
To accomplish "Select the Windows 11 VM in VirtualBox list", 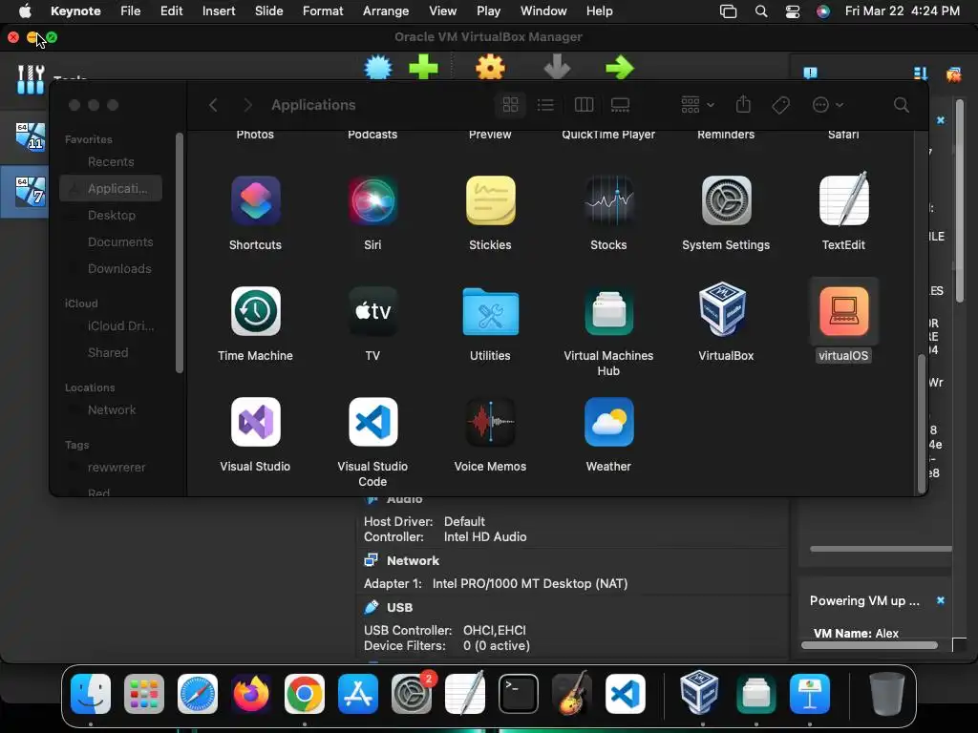I will pyautogui.click(x=30, y=136).
